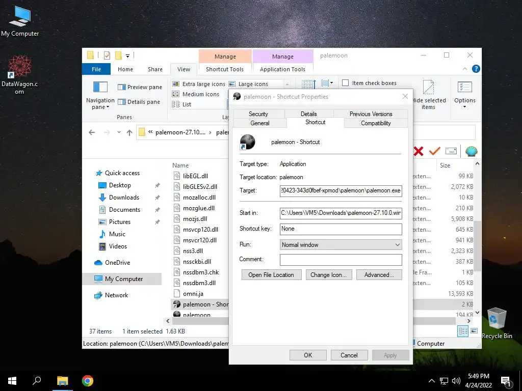Choose Large icons layout

pos(249,84)
